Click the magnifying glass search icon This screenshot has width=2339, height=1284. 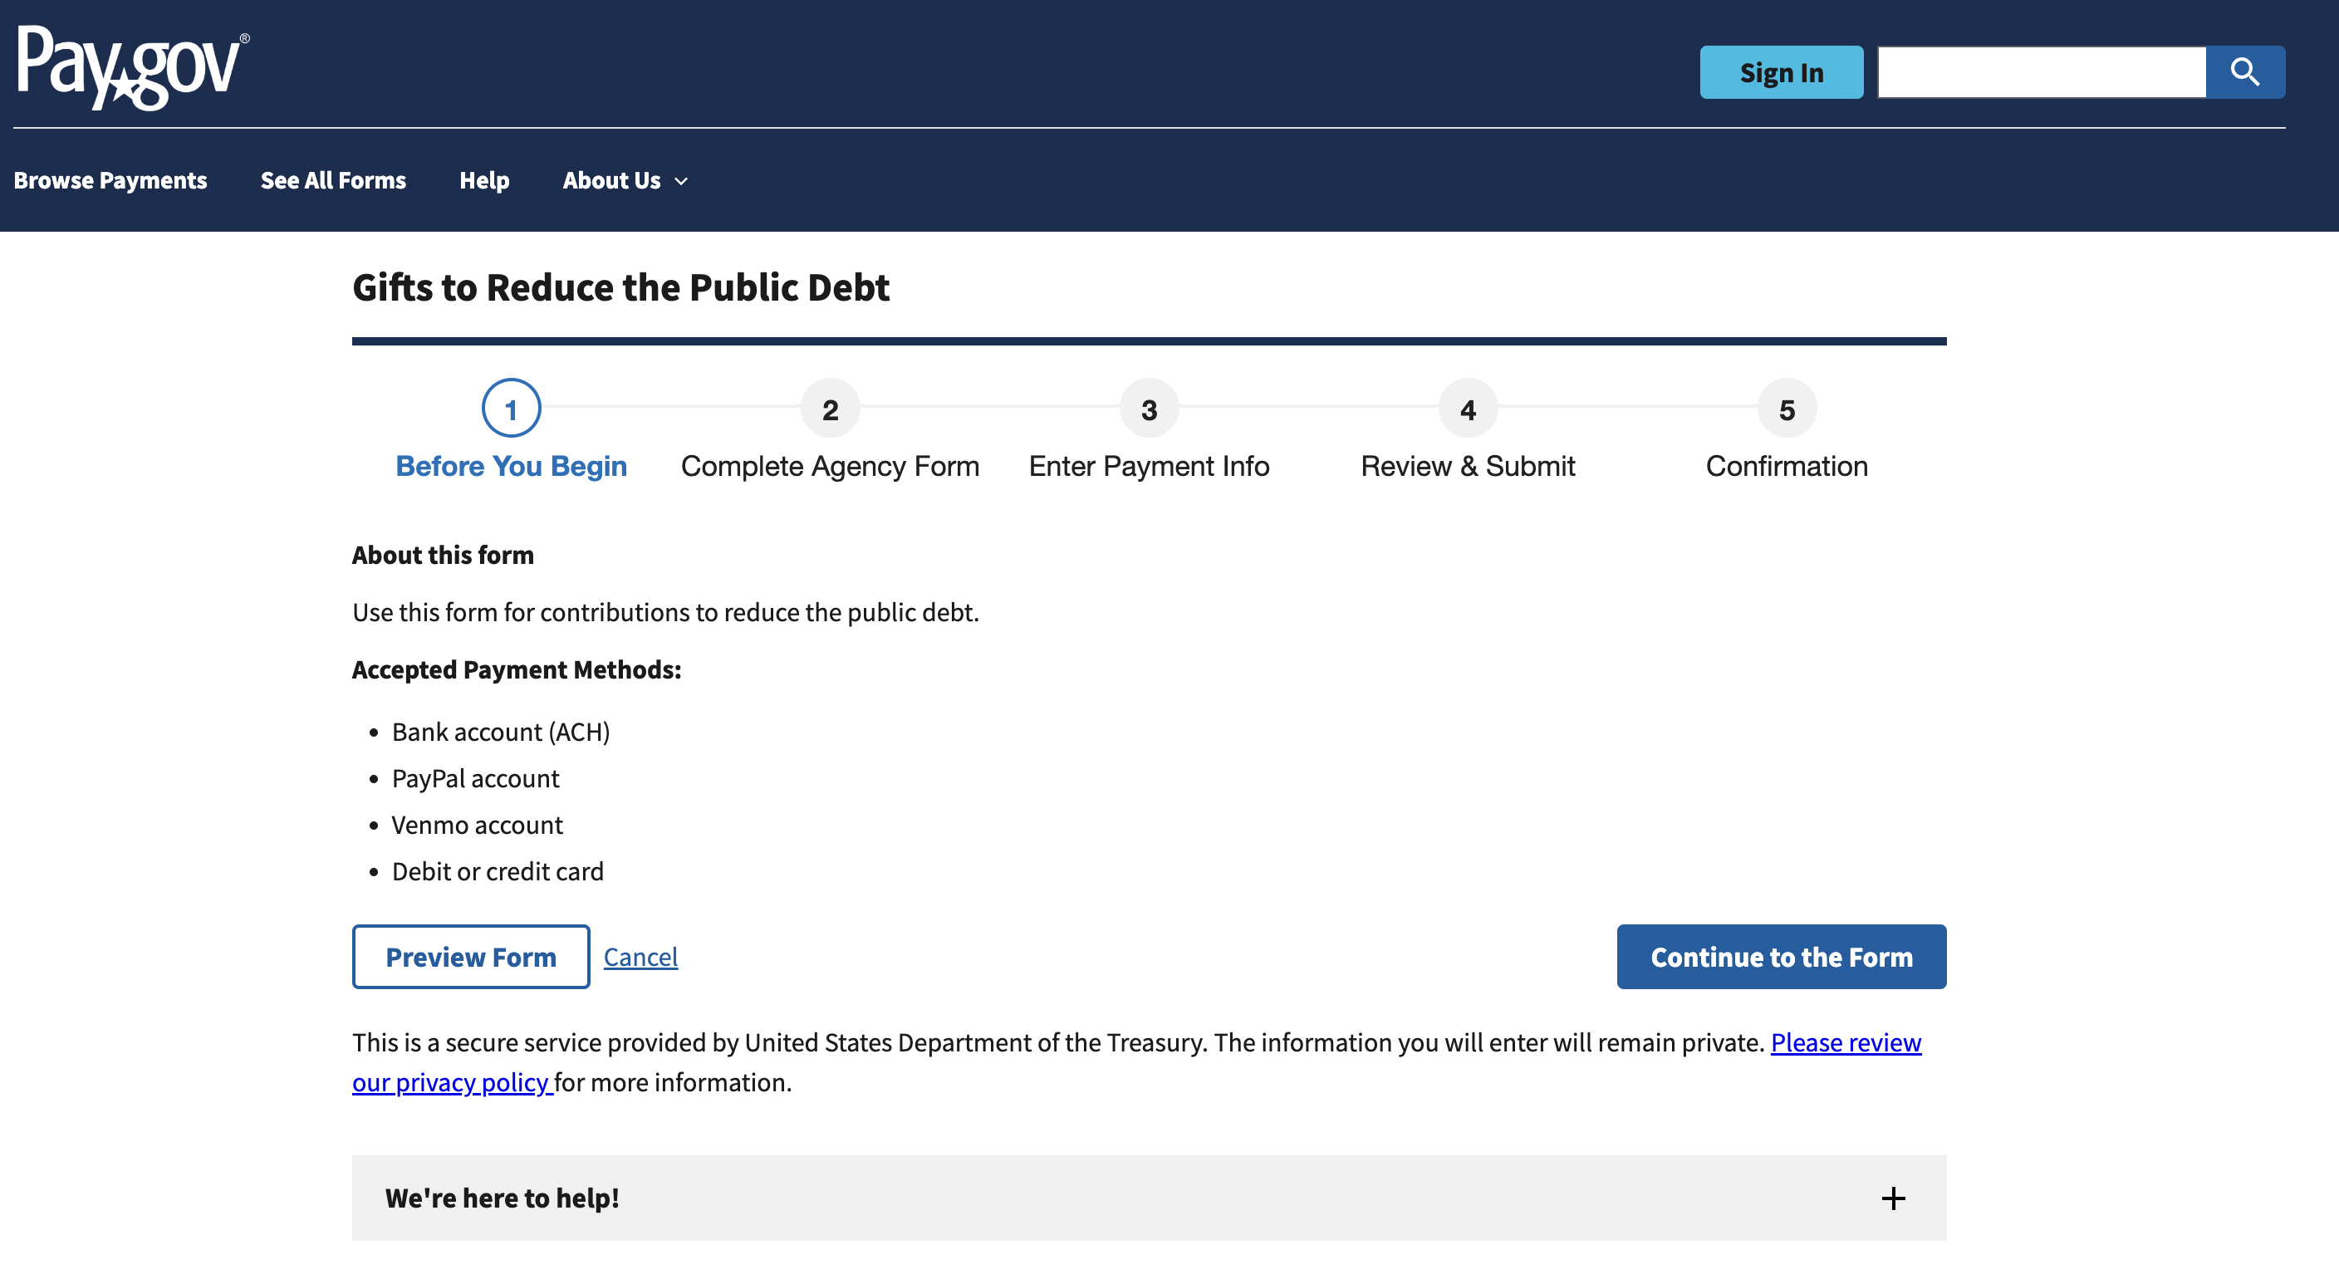pos(2244,71)
